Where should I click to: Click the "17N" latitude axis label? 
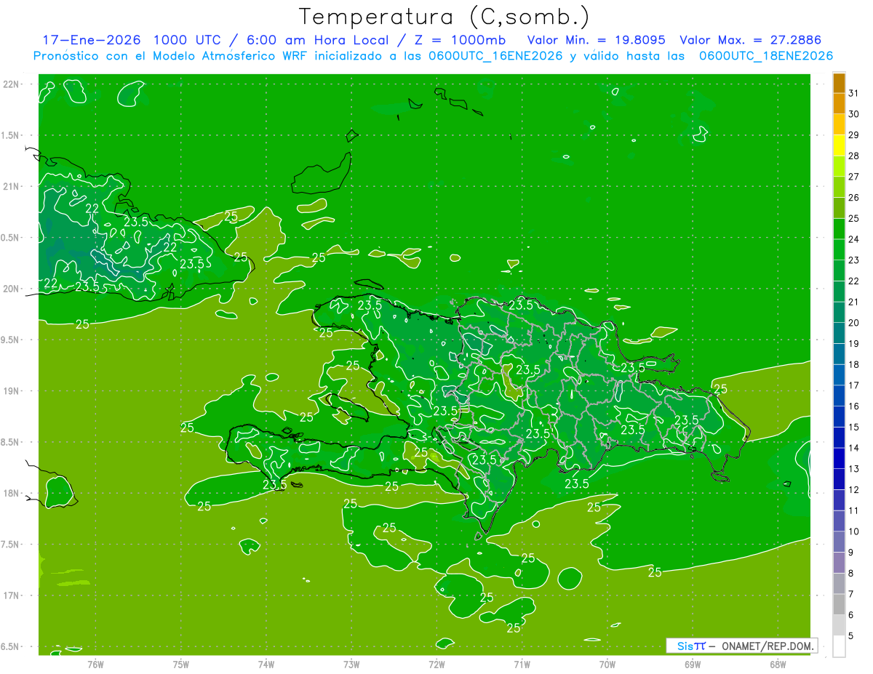(12, 595)
